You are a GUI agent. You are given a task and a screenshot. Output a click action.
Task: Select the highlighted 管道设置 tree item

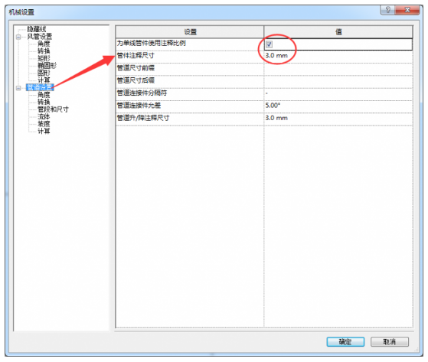(x=40, y=87)
